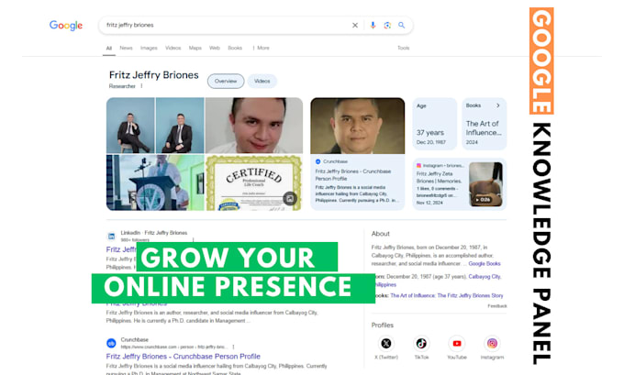This screenshot has height=375, width=624.
Task: Open photo of man seated in suit
Action: point(130,126)
